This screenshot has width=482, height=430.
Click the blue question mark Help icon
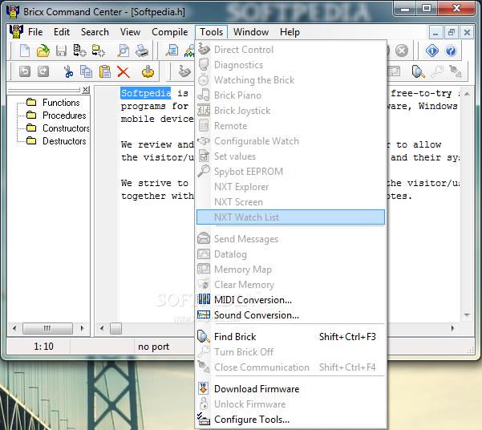click(x=451, y=51)
